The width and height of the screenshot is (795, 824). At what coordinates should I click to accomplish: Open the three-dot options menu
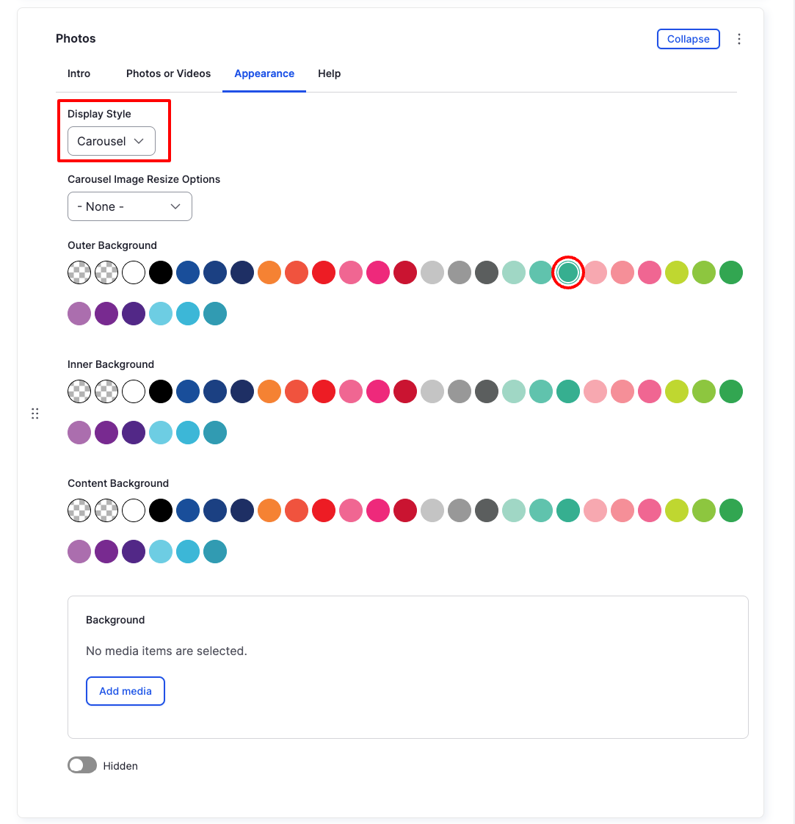click(x=739, y=38)
